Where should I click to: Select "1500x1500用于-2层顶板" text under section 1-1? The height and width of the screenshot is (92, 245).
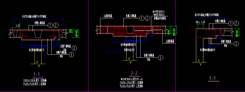click(x=34, y=84)
